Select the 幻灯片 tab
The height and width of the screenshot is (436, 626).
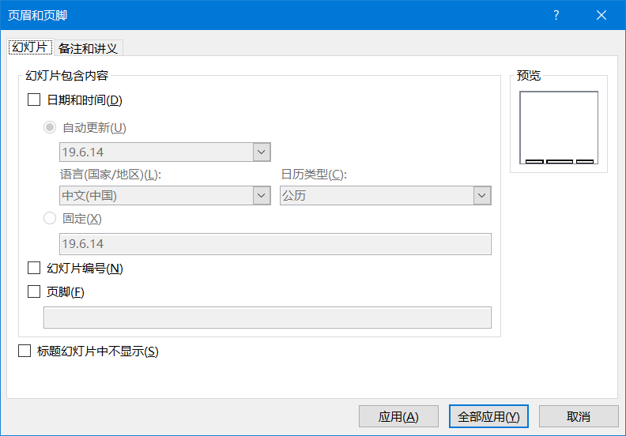pyautogui.click(x=29, y=47)
